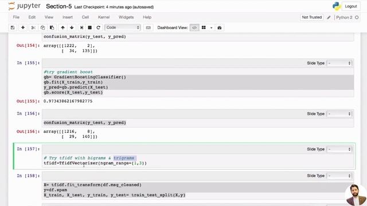Run the cell and select below
Screen dimensions: 367x206
click(x=81, y=27)
